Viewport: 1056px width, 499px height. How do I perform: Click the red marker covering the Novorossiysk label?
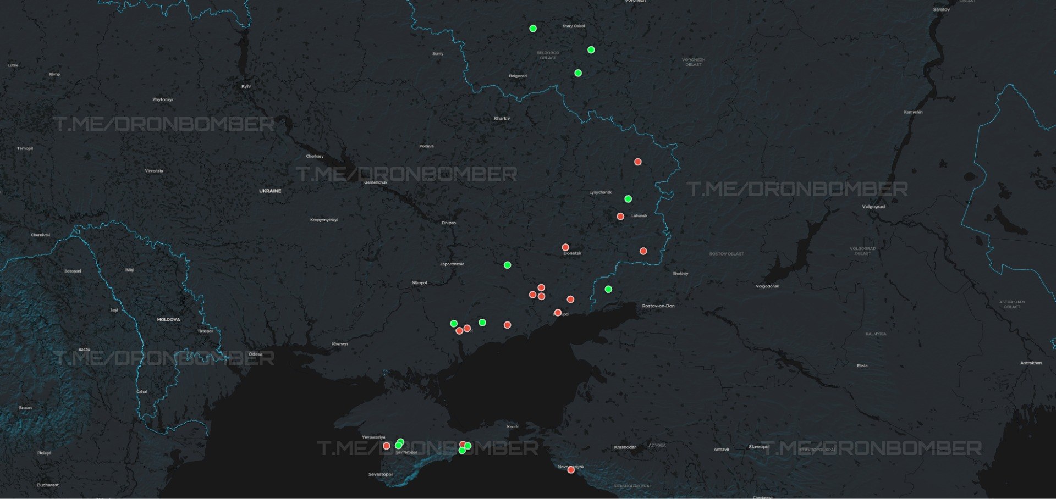click(571, 470)
